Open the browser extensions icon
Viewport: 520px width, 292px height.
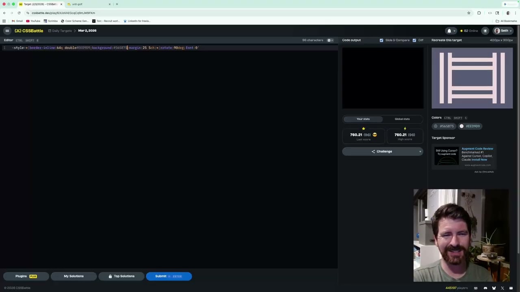pos(479,13)
